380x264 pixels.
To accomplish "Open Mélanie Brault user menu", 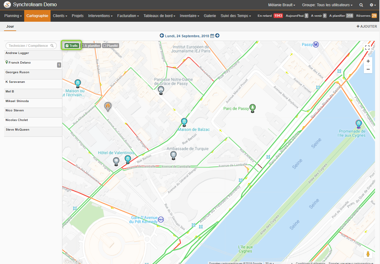I will click(x=282, y=5).
